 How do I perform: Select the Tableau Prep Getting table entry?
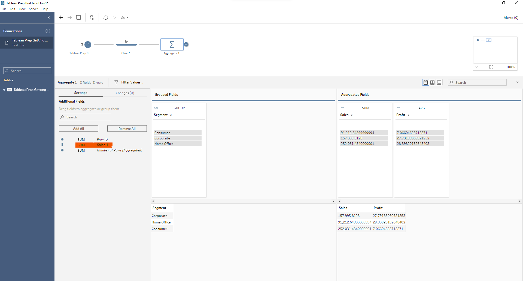[x=27, y=90]
